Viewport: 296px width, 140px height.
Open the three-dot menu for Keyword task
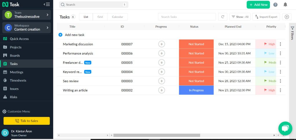click(x=280, y=72)
